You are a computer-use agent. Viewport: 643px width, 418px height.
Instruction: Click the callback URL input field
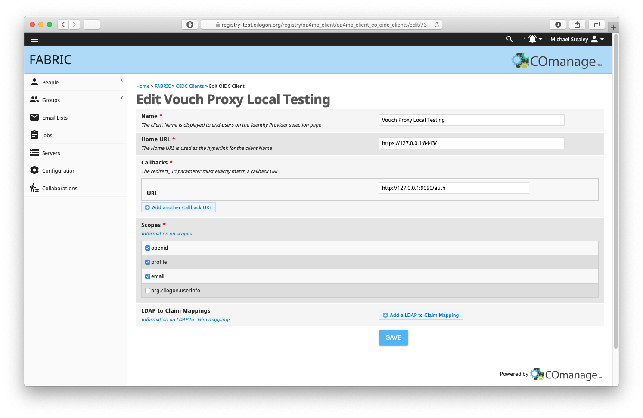(x=454, y=188)
